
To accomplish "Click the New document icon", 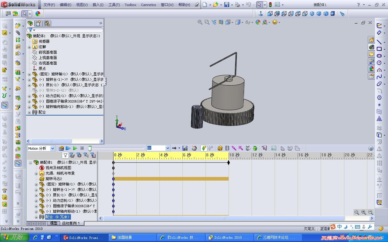I will coord(205,5).
